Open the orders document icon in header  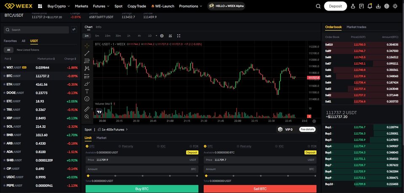tap(361, 6)
